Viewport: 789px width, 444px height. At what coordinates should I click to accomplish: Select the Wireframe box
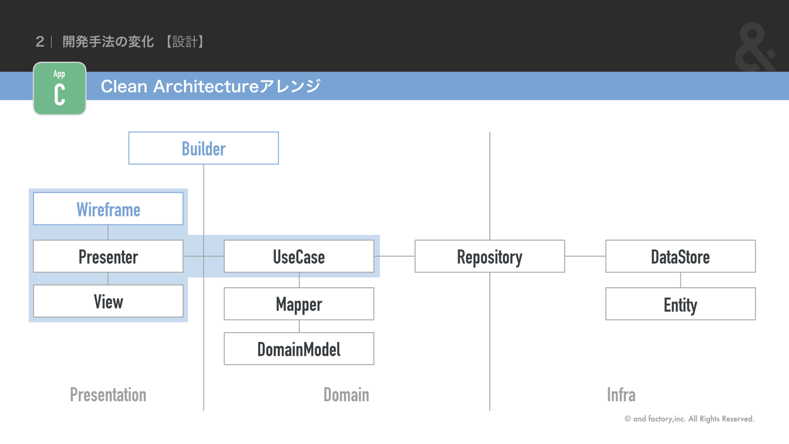point(108,208)
